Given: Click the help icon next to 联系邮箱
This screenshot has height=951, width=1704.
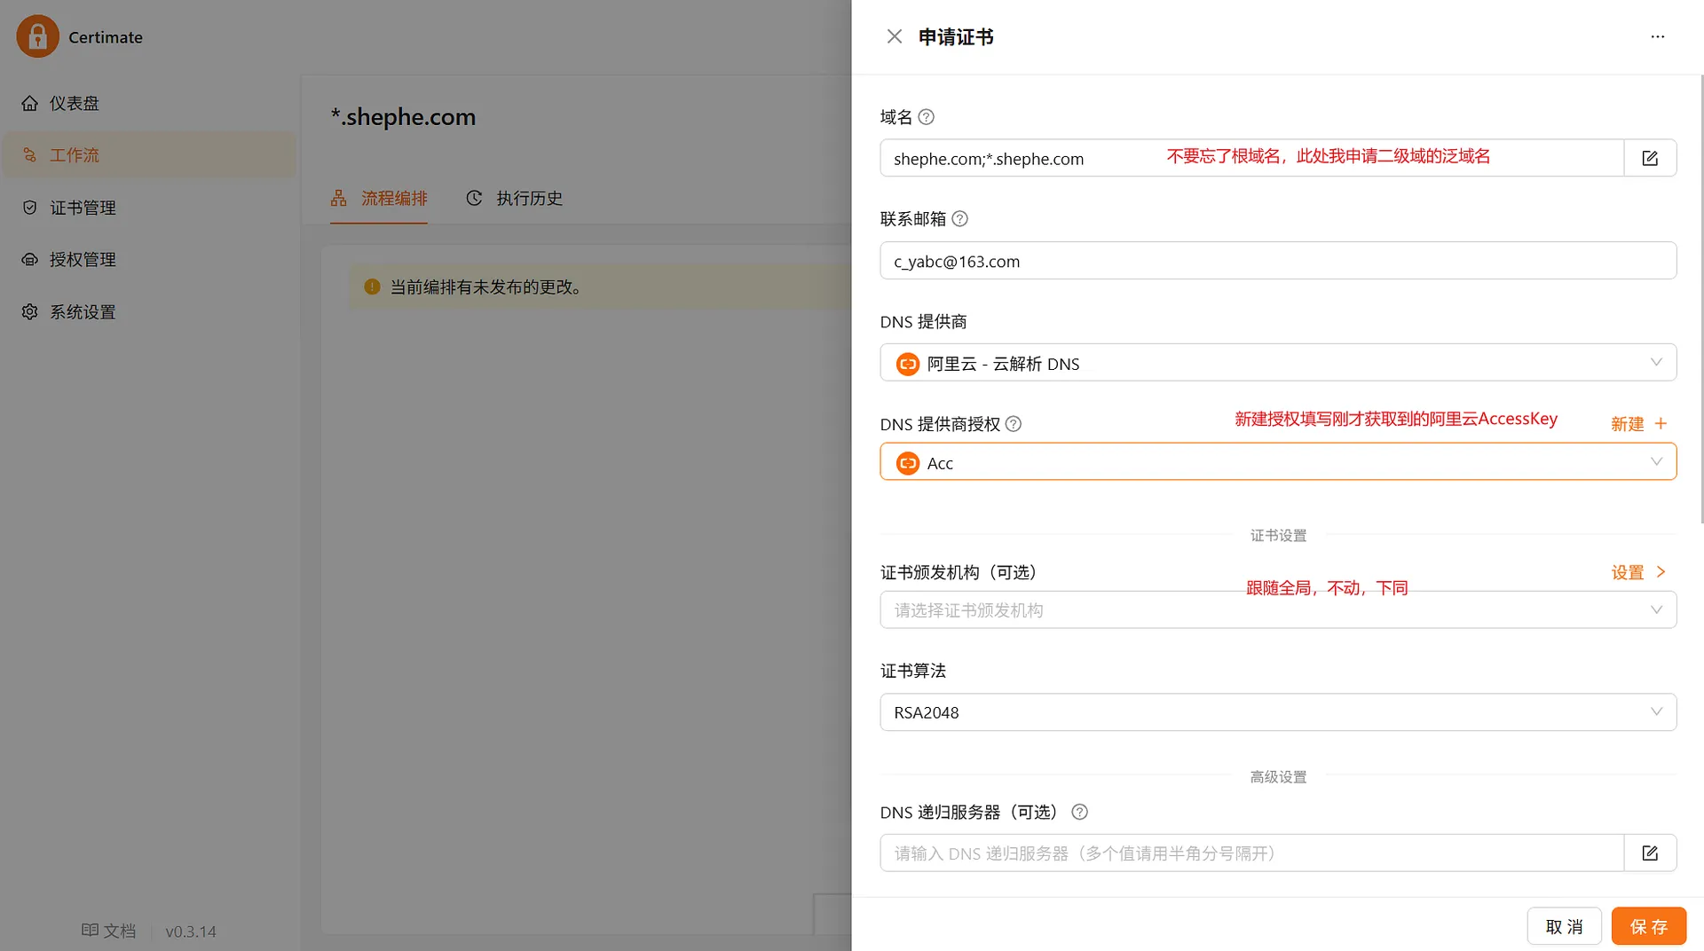Looking at the screenshot, I should tap(959, 219).
